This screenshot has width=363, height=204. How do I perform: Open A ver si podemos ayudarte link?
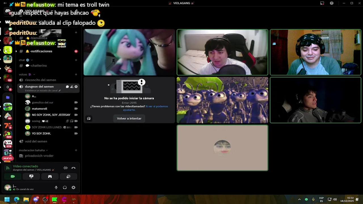click(x=145, y=108)
